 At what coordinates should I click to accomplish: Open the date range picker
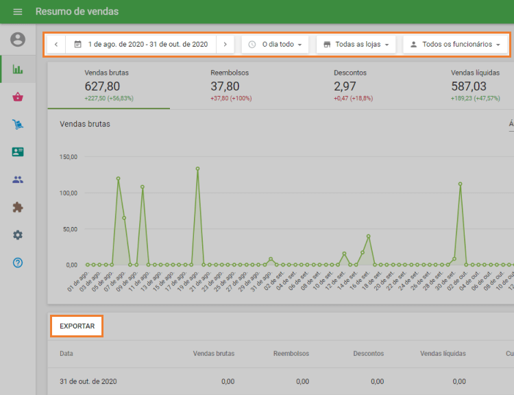(x=140, y=45)
